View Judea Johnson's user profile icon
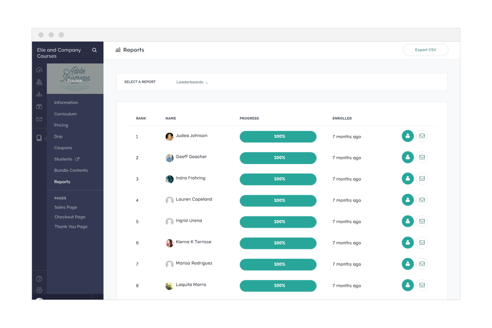 click(x=407, y=136)
